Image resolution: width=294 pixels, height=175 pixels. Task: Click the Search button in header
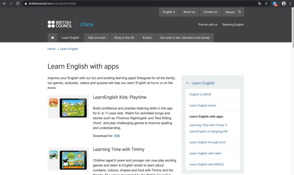pos(233,12)
